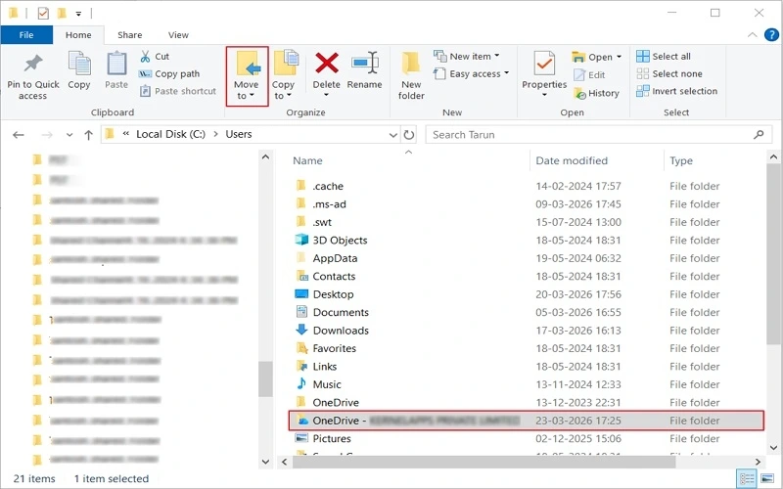Switch to the Share ribbon tab
The width and height of the screenshot is (783, 489).
(x=129, y=35)
